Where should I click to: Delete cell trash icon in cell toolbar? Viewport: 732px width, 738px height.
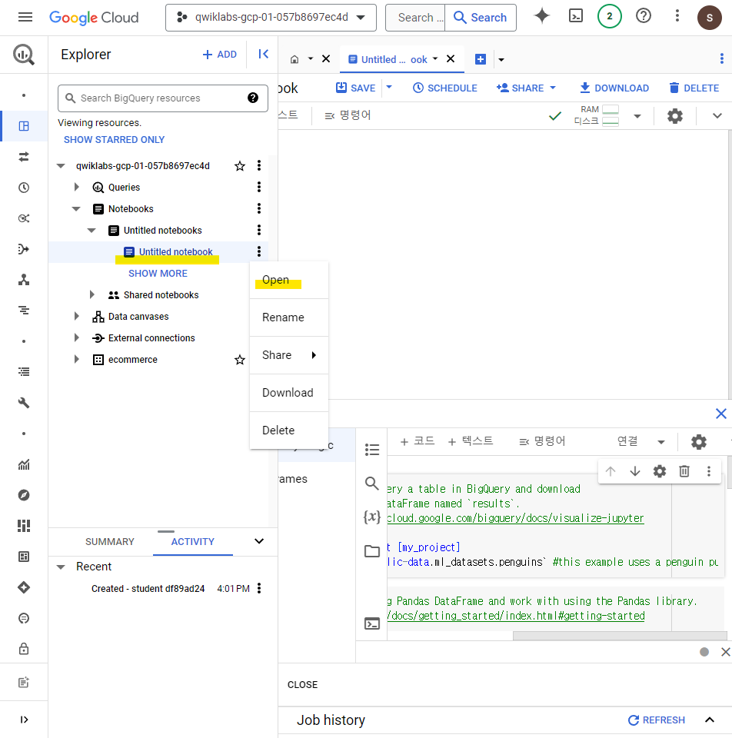(x=684, y=471)
